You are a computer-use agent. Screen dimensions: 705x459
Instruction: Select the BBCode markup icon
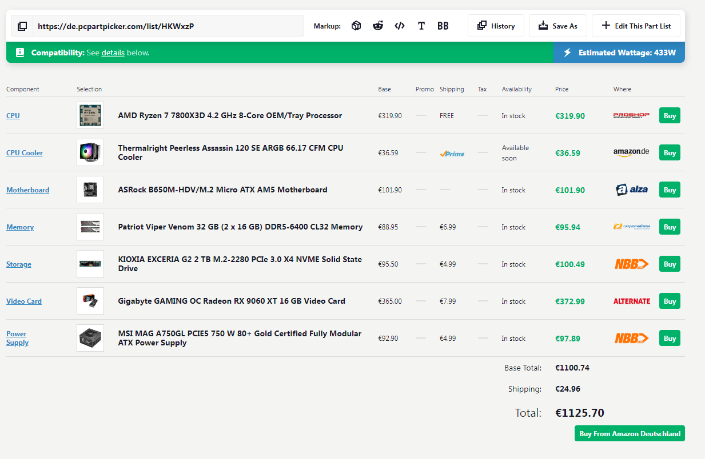click(443, 26)
